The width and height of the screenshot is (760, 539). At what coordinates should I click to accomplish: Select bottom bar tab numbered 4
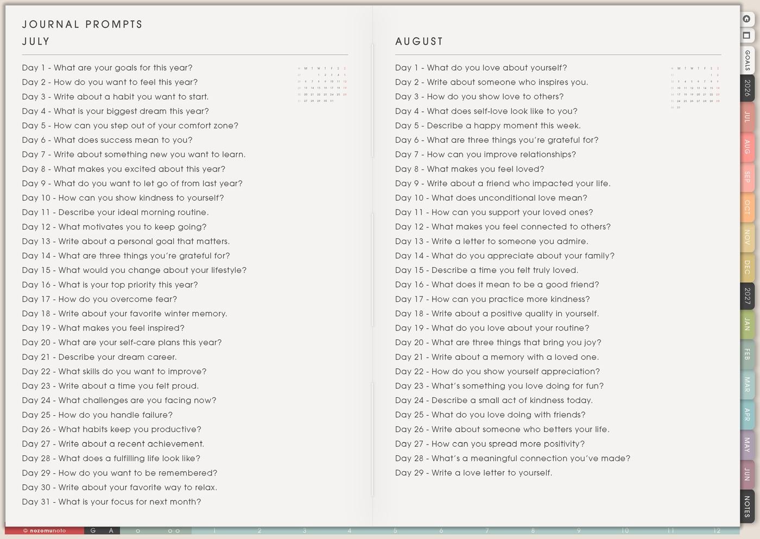click(x=350, y=531)
